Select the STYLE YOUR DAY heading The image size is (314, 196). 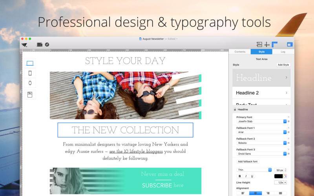pos(125,61)
